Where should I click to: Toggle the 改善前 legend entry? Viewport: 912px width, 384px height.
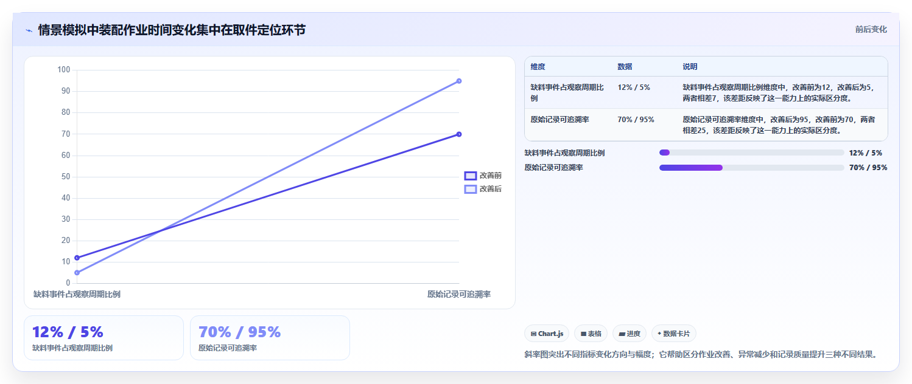pyautogui.click(x=483, y=176)
